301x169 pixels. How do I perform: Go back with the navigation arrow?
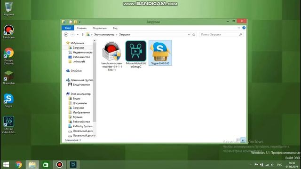pyautogui.click(x=66, y=34)
